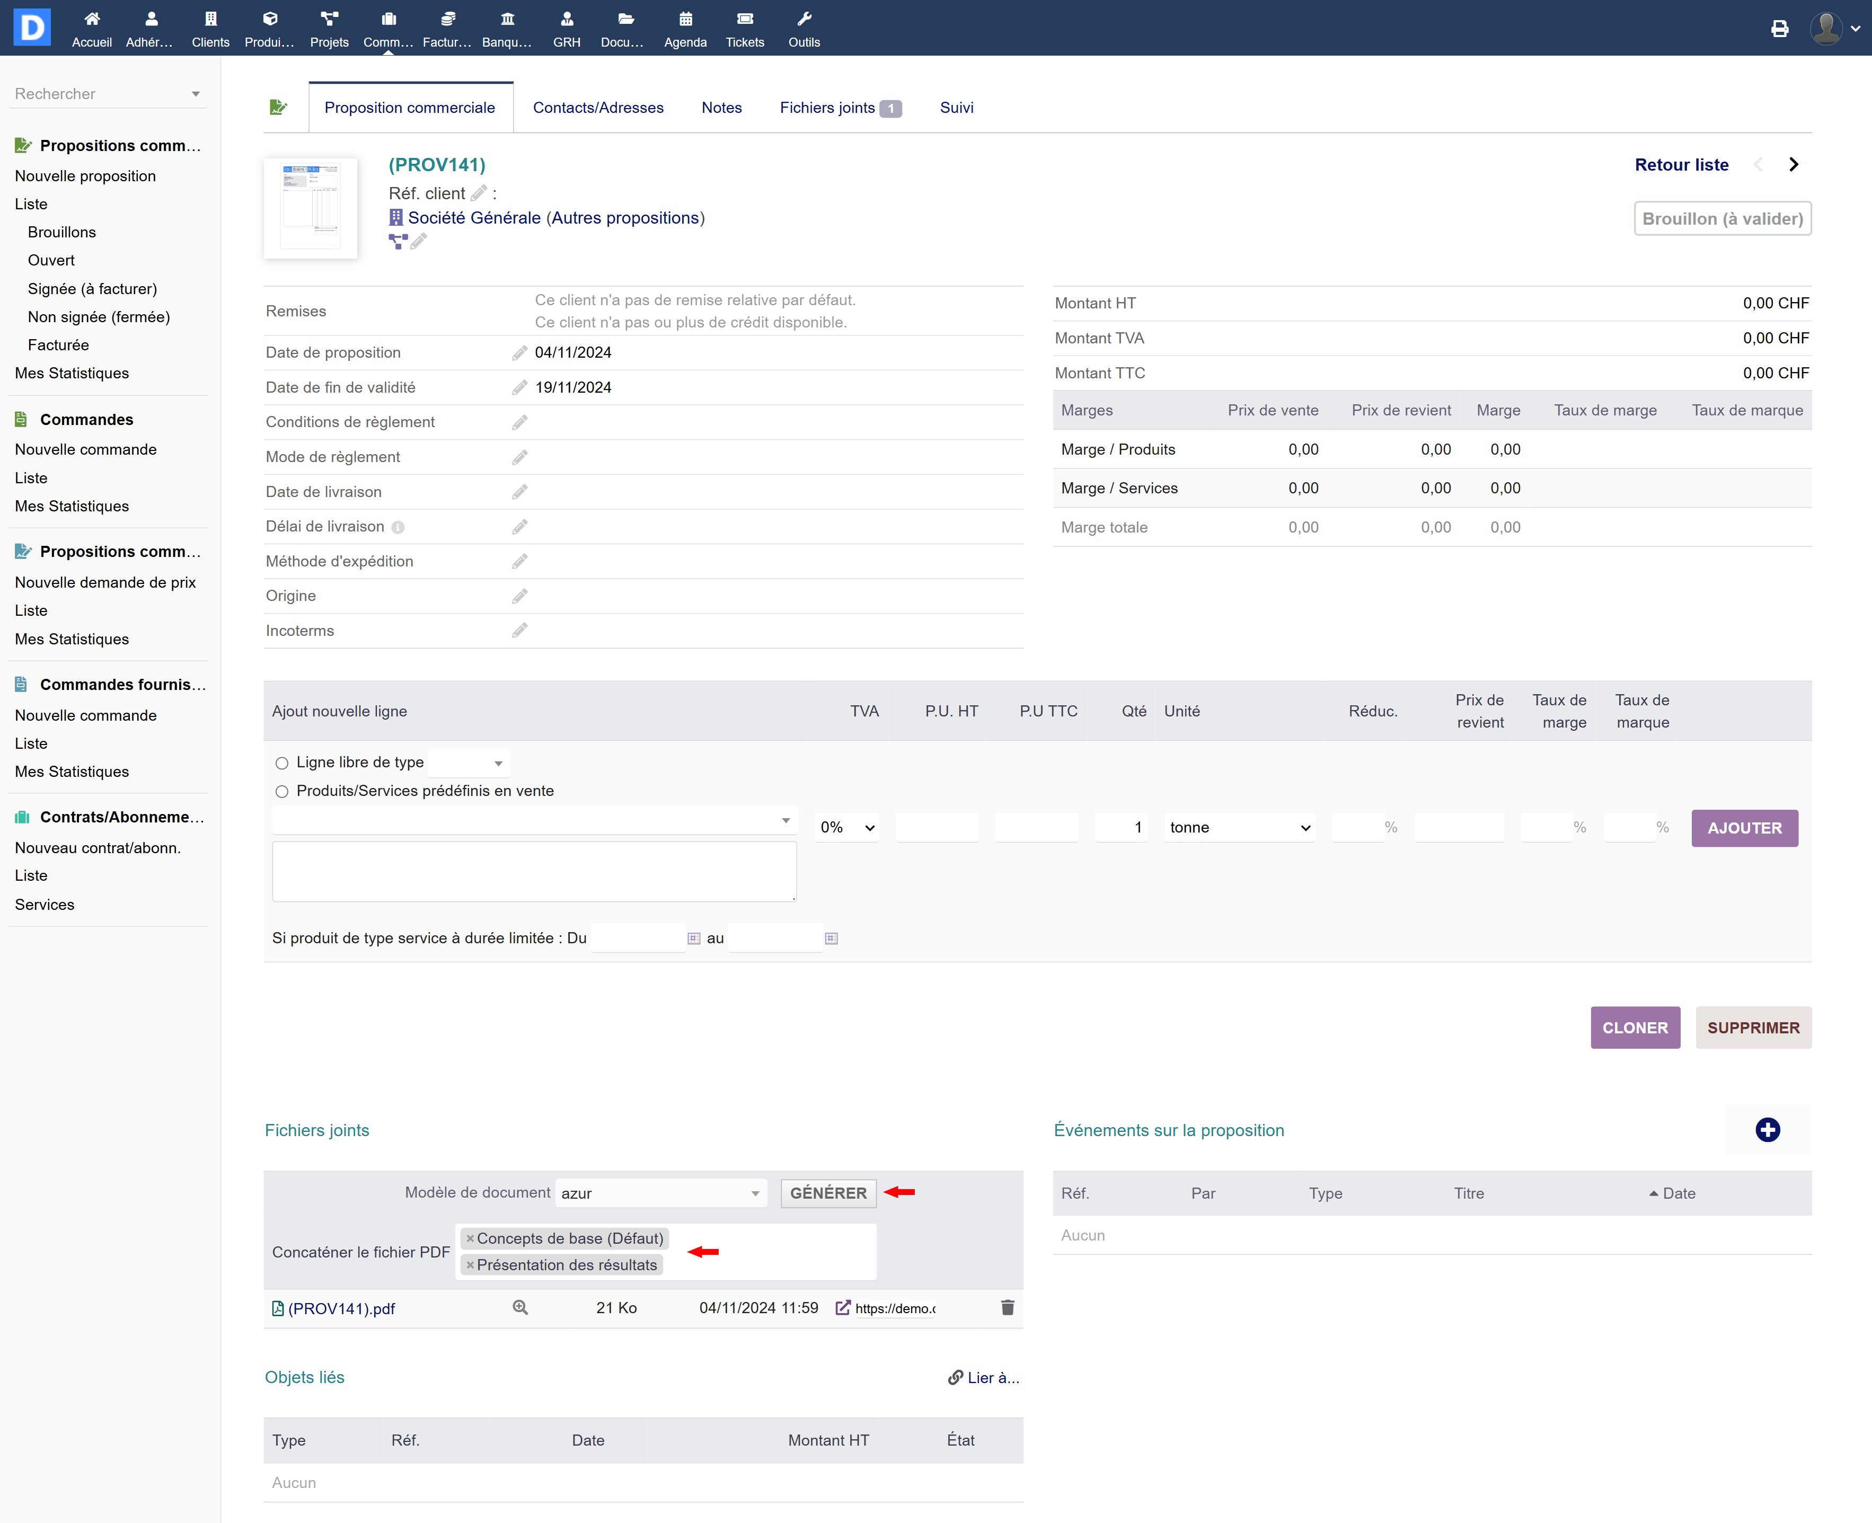Open the TVA 0% dropdown
Image resolution: width=1872 pixels, height=1523 pixels.
tap(846, 827)
